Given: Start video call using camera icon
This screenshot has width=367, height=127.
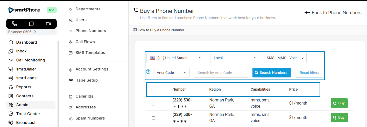Looking at the screenshot, I should pyautogui.click(x=48, y=24).
